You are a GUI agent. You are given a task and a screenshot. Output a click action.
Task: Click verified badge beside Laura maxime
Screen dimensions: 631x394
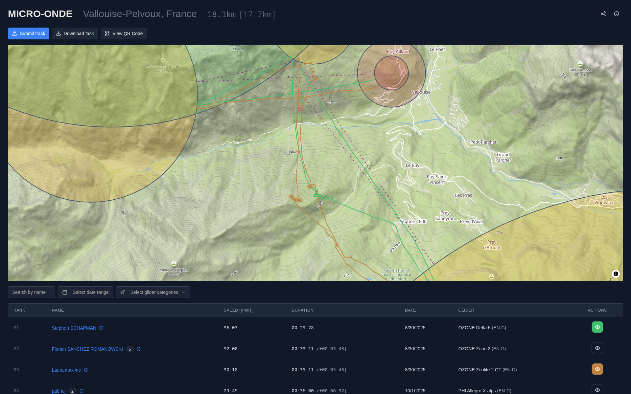click(x=86, y=370)
